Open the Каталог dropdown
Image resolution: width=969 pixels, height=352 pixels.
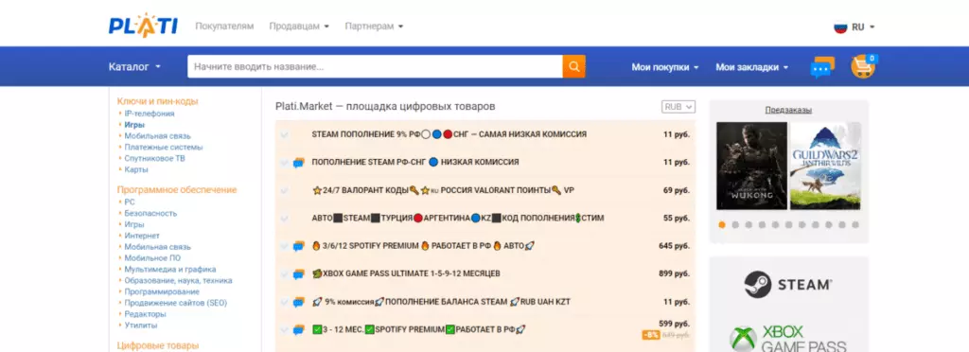point(134,66)
